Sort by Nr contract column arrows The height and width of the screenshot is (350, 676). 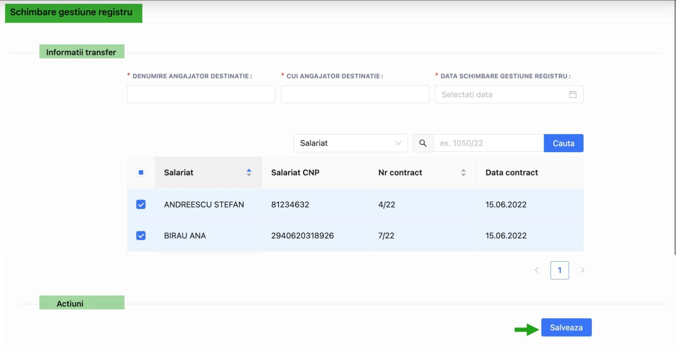coord(463,172)
